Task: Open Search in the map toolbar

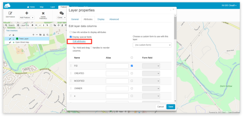Action: tap(10, 25)
